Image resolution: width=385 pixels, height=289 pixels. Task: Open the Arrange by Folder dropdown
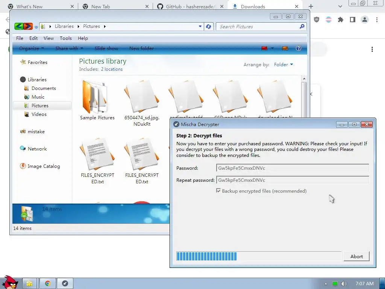[x=283, y=64]
